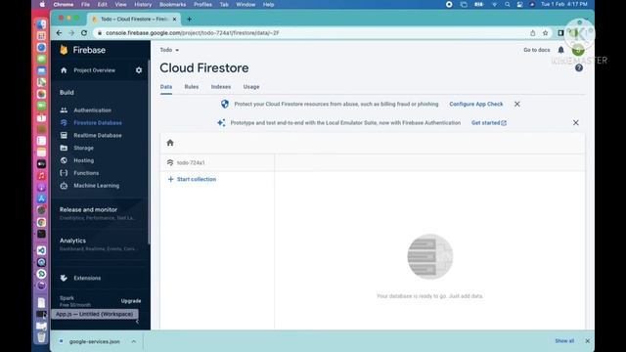Open Spotlight search in menu bar
The width and height of the screenshot is (626, 352).
[x=507, y=4]
